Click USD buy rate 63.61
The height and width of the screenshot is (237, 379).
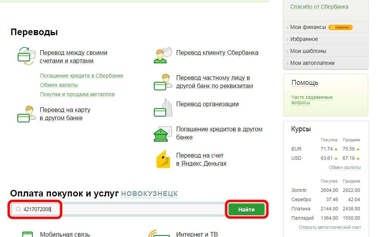coord(327,158)
